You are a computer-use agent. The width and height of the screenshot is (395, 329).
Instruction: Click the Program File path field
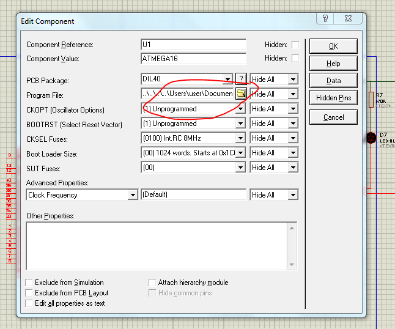pos(188,94)
